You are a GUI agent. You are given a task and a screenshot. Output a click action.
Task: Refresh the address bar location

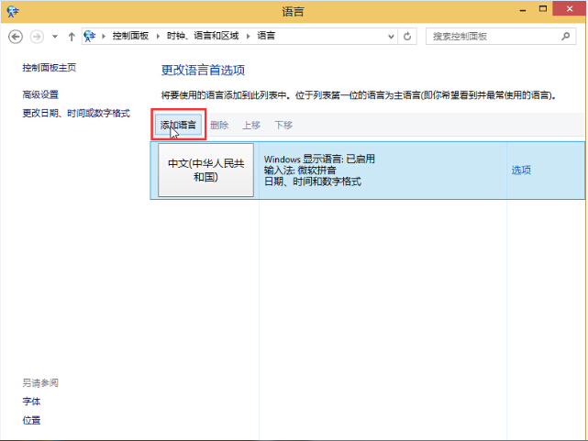pyautogui.click(x=407, y=36)
